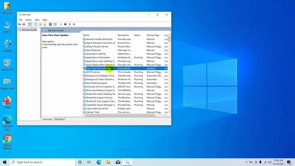Open the Action menu
295x166 pixels.
coord(29,20)
